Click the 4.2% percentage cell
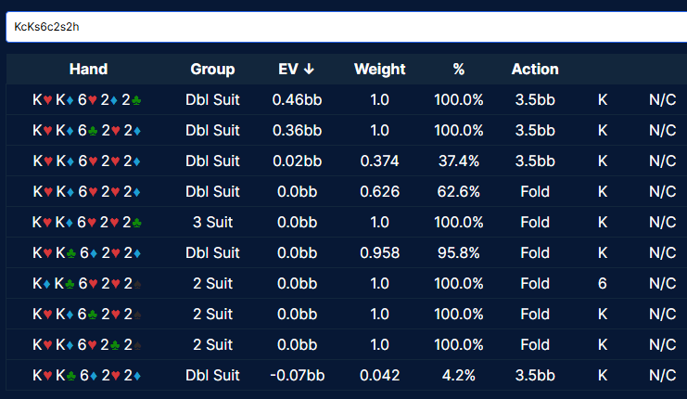This screenshot has width=687, height=399. 458,376
